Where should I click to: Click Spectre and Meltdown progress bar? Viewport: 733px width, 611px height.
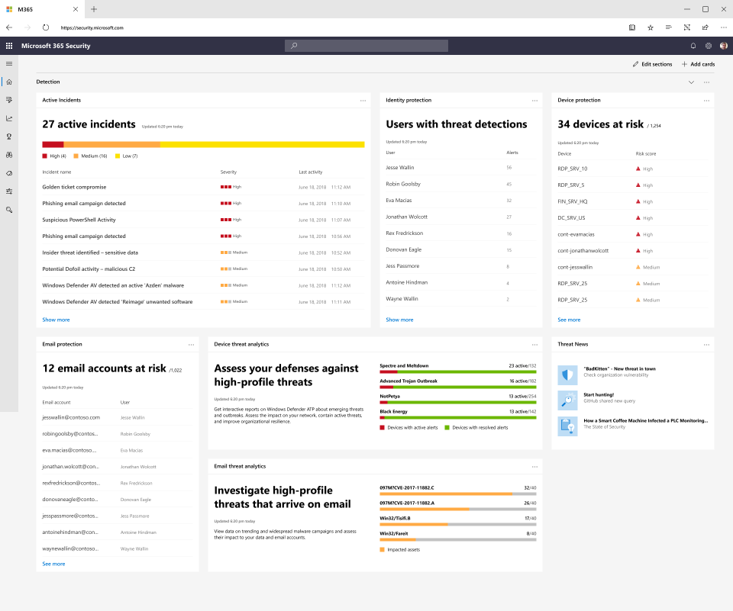point(458,372)
